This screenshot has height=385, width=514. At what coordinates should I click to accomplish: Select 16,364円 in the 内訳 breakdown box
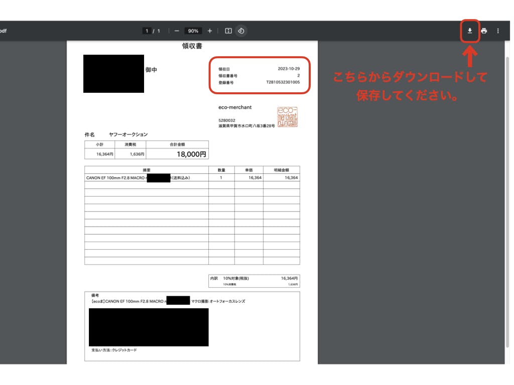click(289, 278)
